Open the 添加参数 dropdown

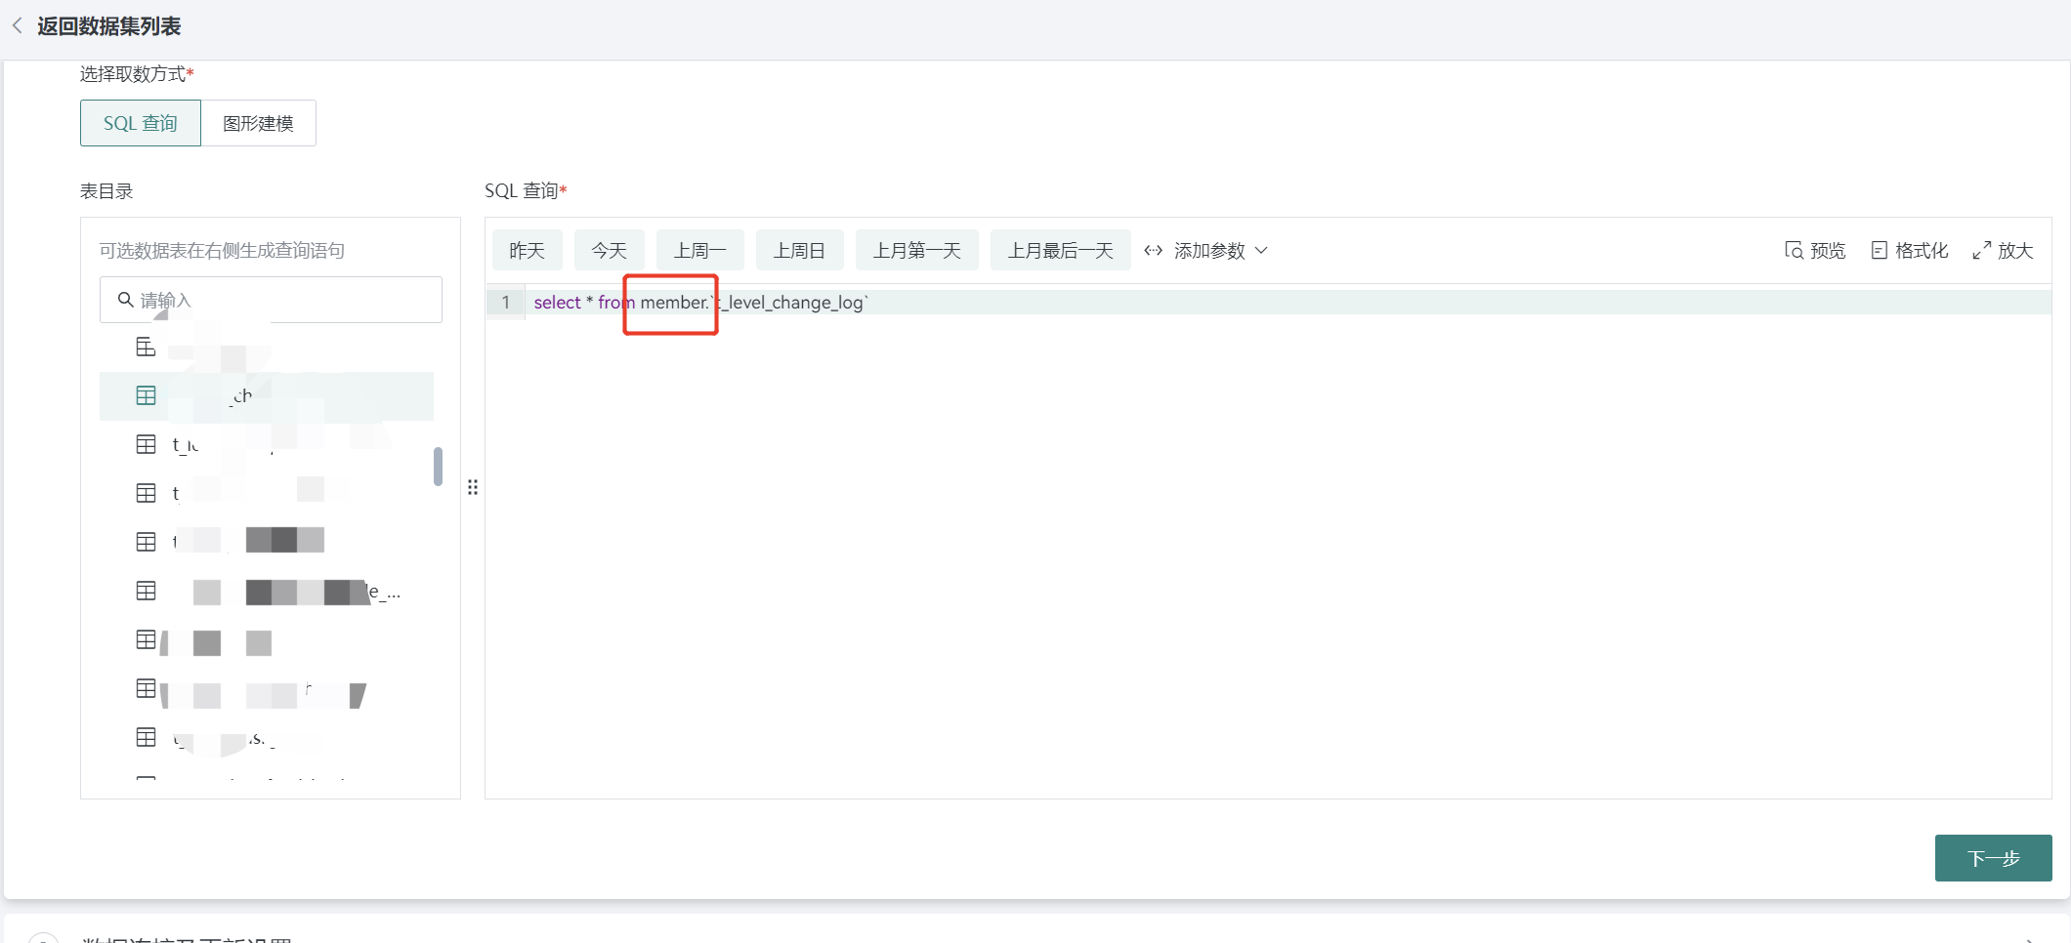pyautogui.click(x=1205, y=251)
